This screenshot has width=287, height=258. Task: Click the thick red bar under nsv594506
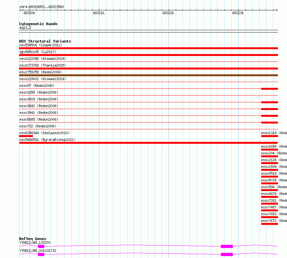148,48
